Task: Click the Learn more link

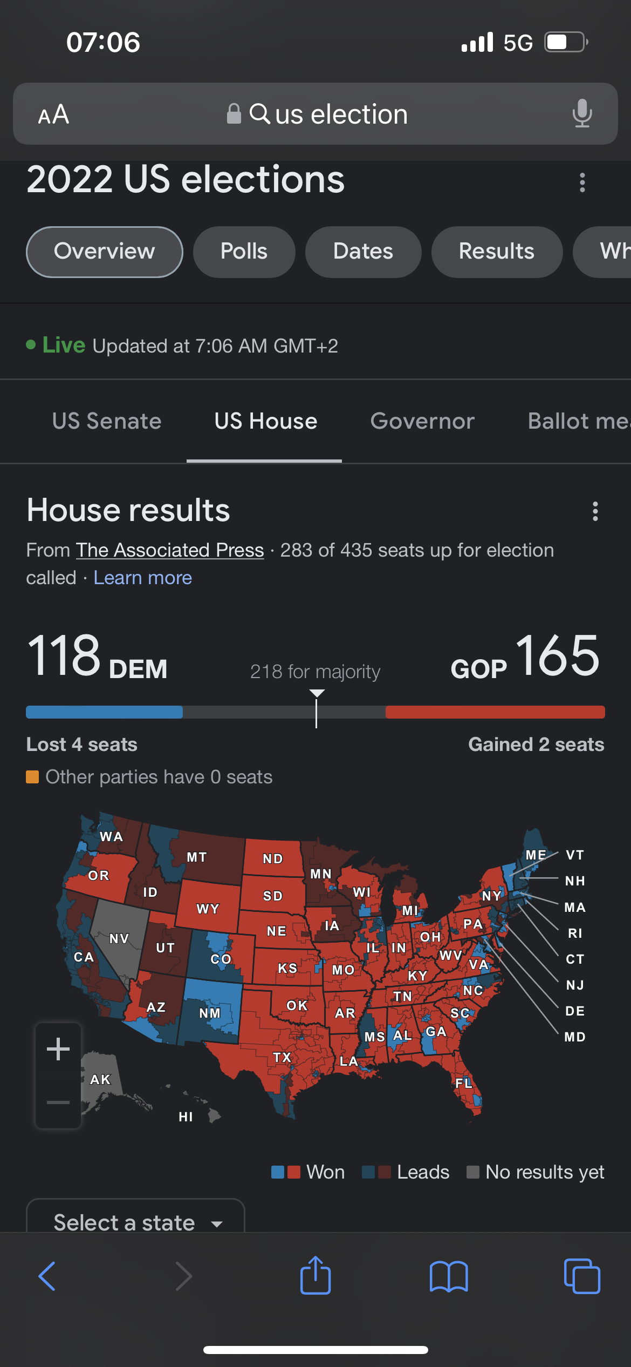Action: [x=143, y=578]
